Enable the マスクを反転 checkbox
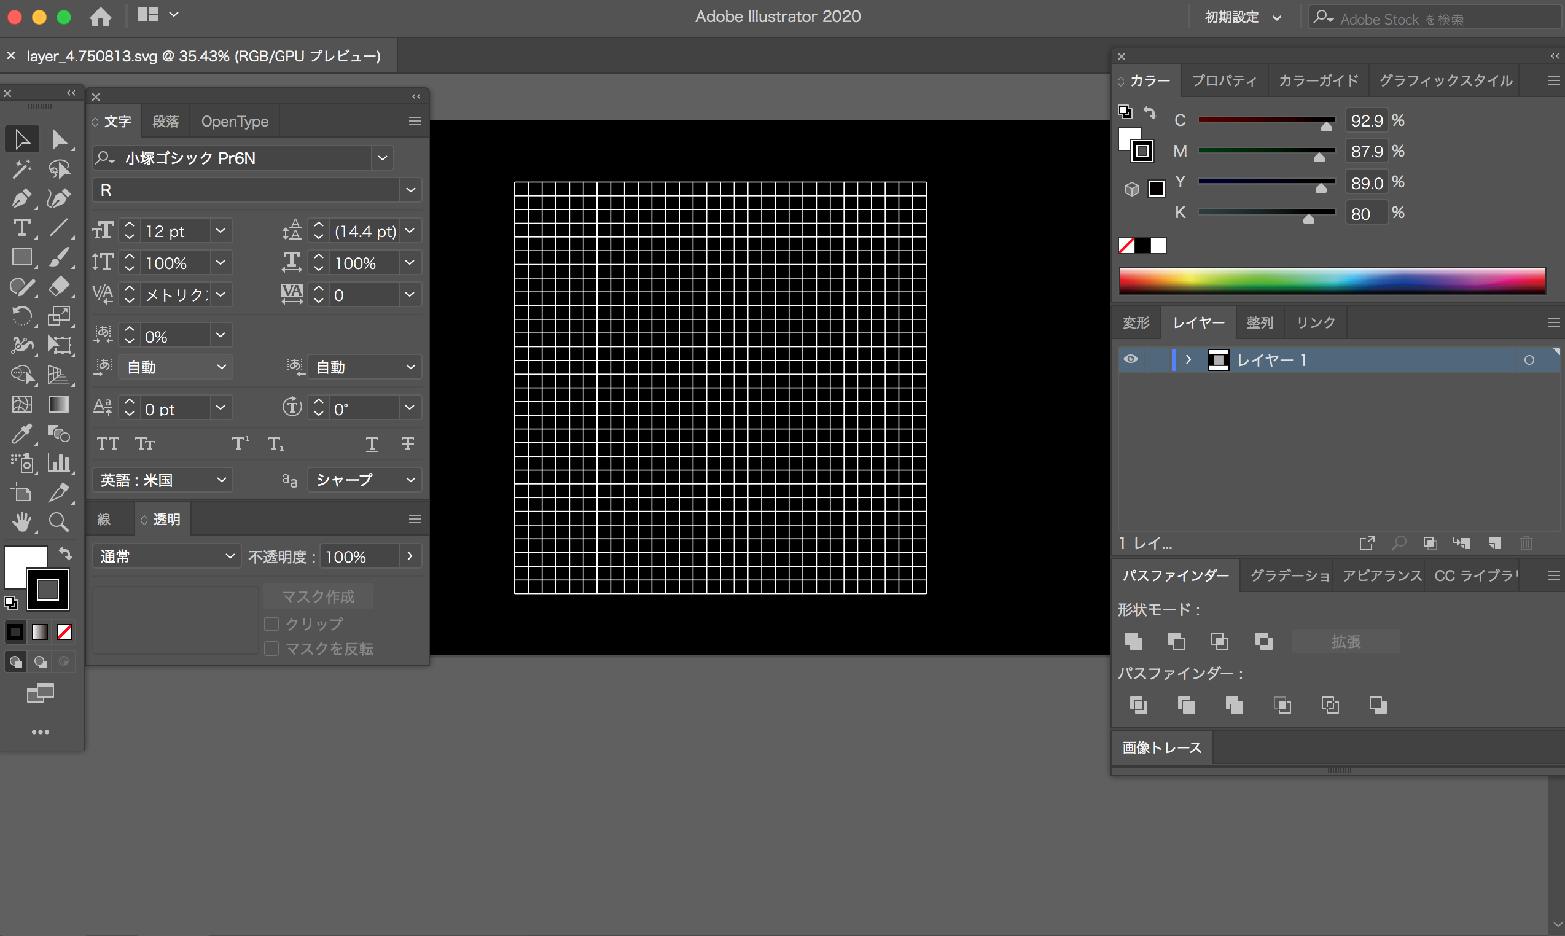The height and width of the screenshot is (936, 1565). click(x=272, y=649)
